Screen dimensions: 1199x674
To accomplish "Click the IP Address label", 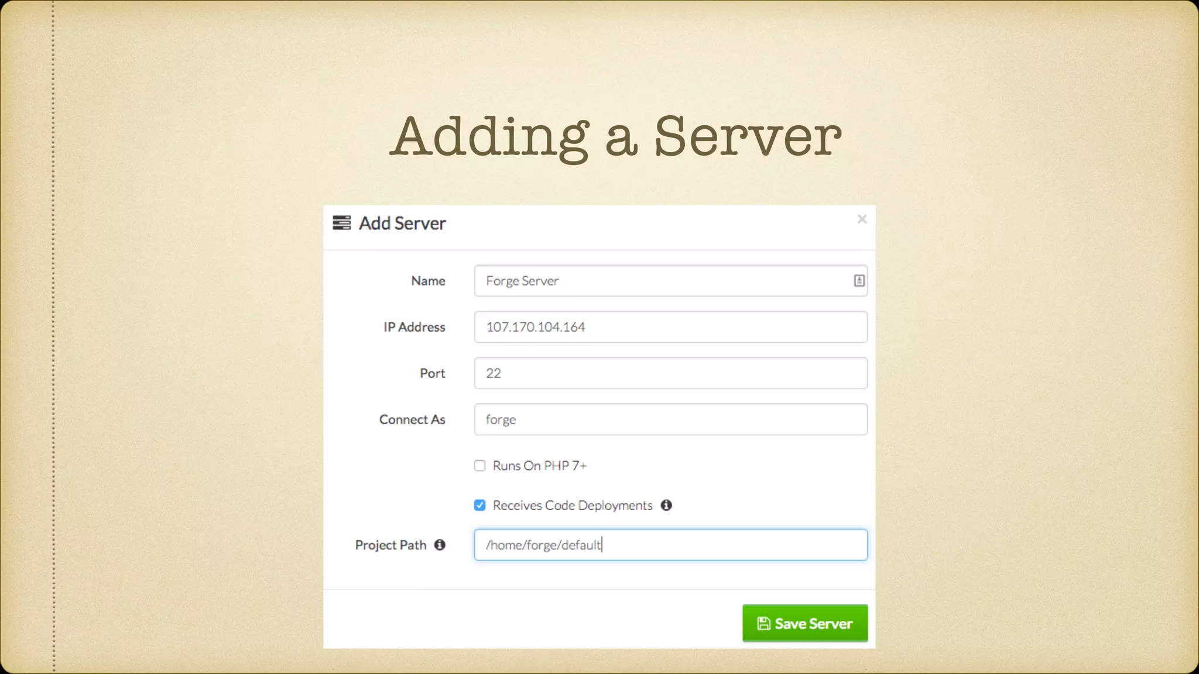I will click(x=414, y=327).
